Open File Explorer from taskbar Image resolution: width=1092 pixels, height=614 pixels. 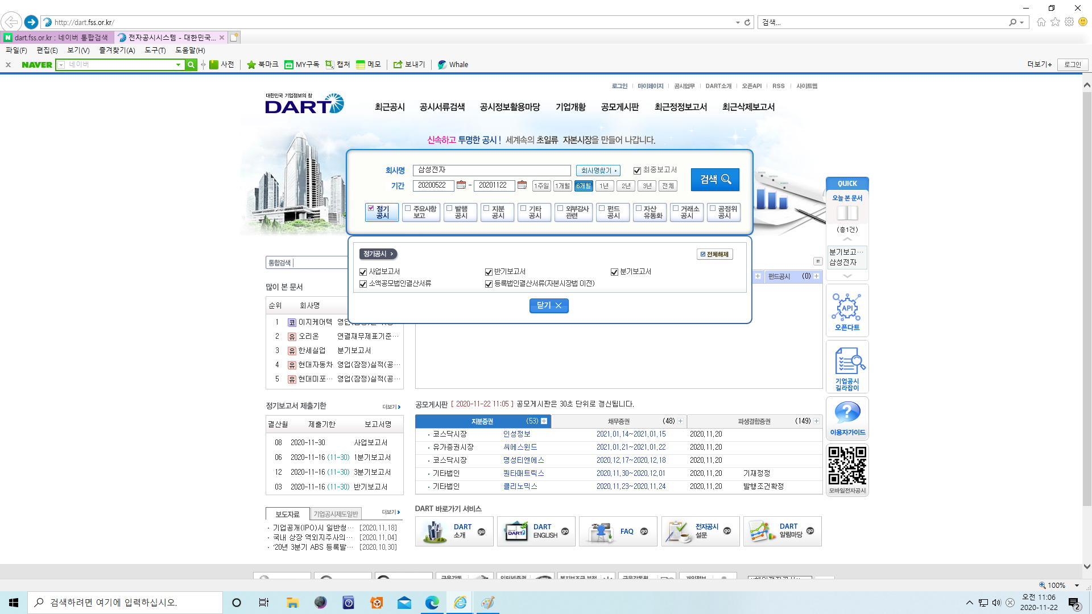coord(292,603)
